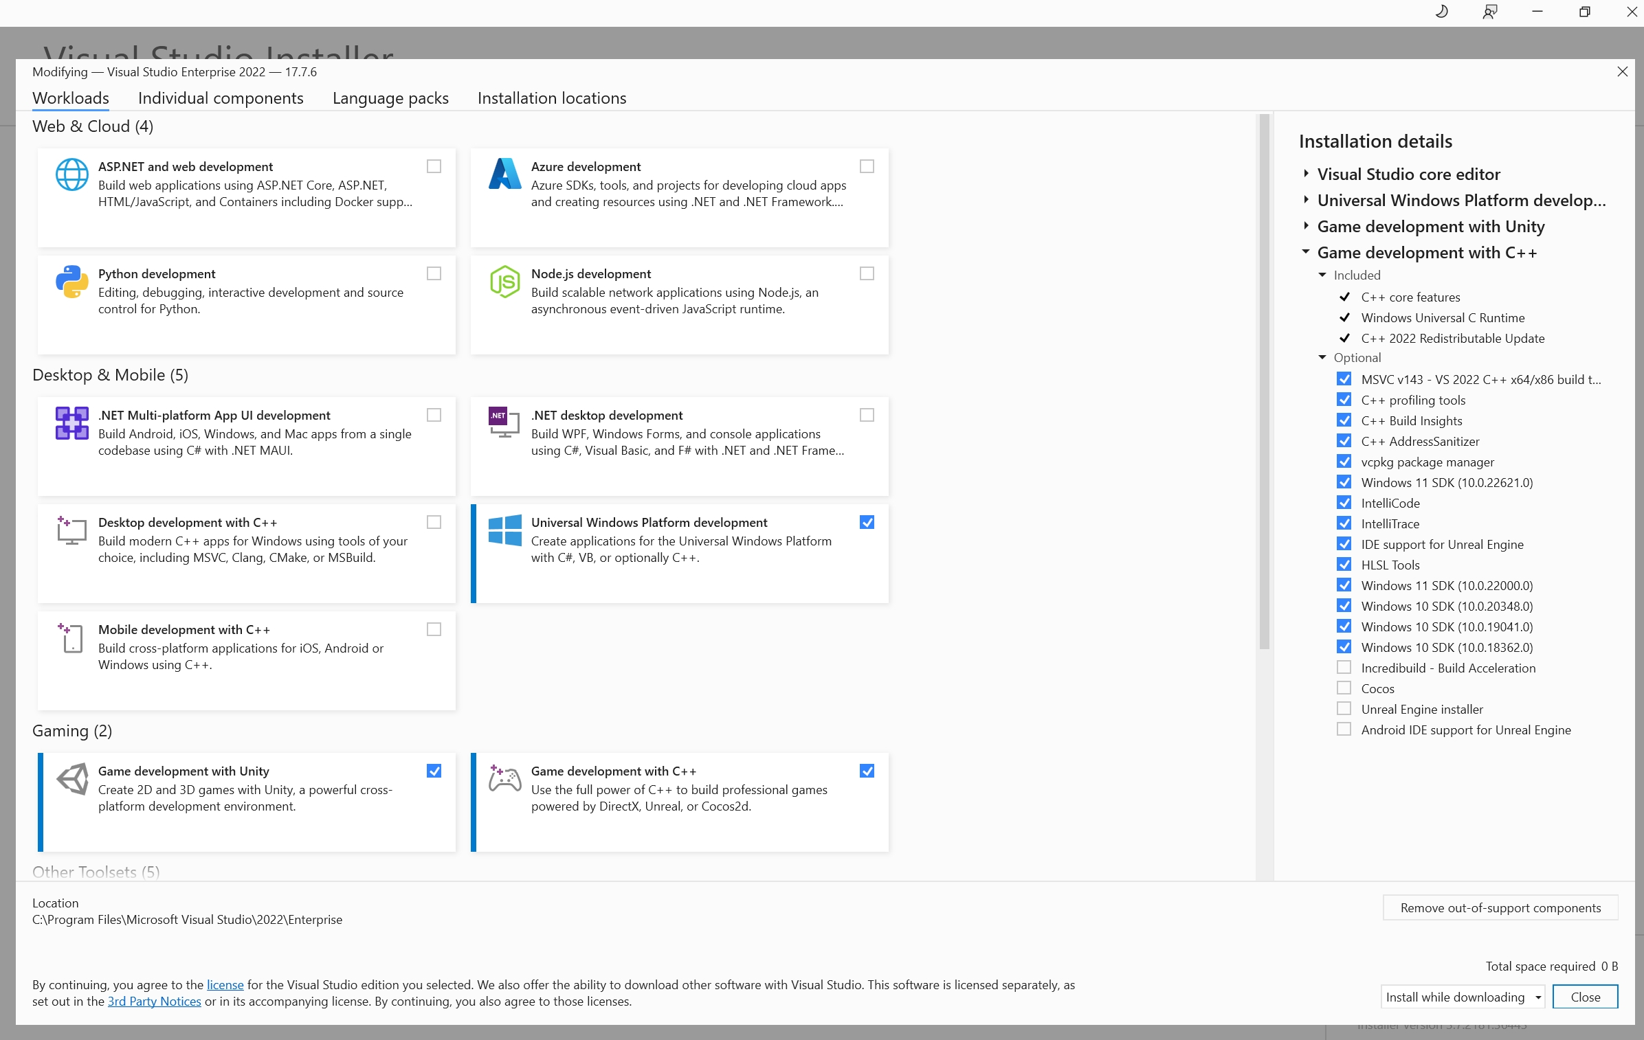Click the Node.js hexagon icon
Viewport: 1644px width, 1040px height.
pos(504,282)
